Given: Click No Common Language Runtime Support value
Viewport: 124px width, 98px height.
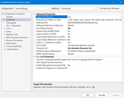Looking at the screenshot, I should click(x=85, y=59).
